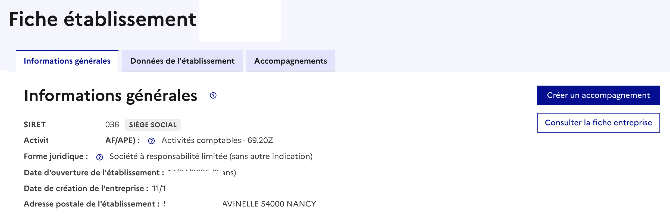Screen dimensions: 670x219
Task: Click the Fiche établissement page title
Action: tap(102, 19)
